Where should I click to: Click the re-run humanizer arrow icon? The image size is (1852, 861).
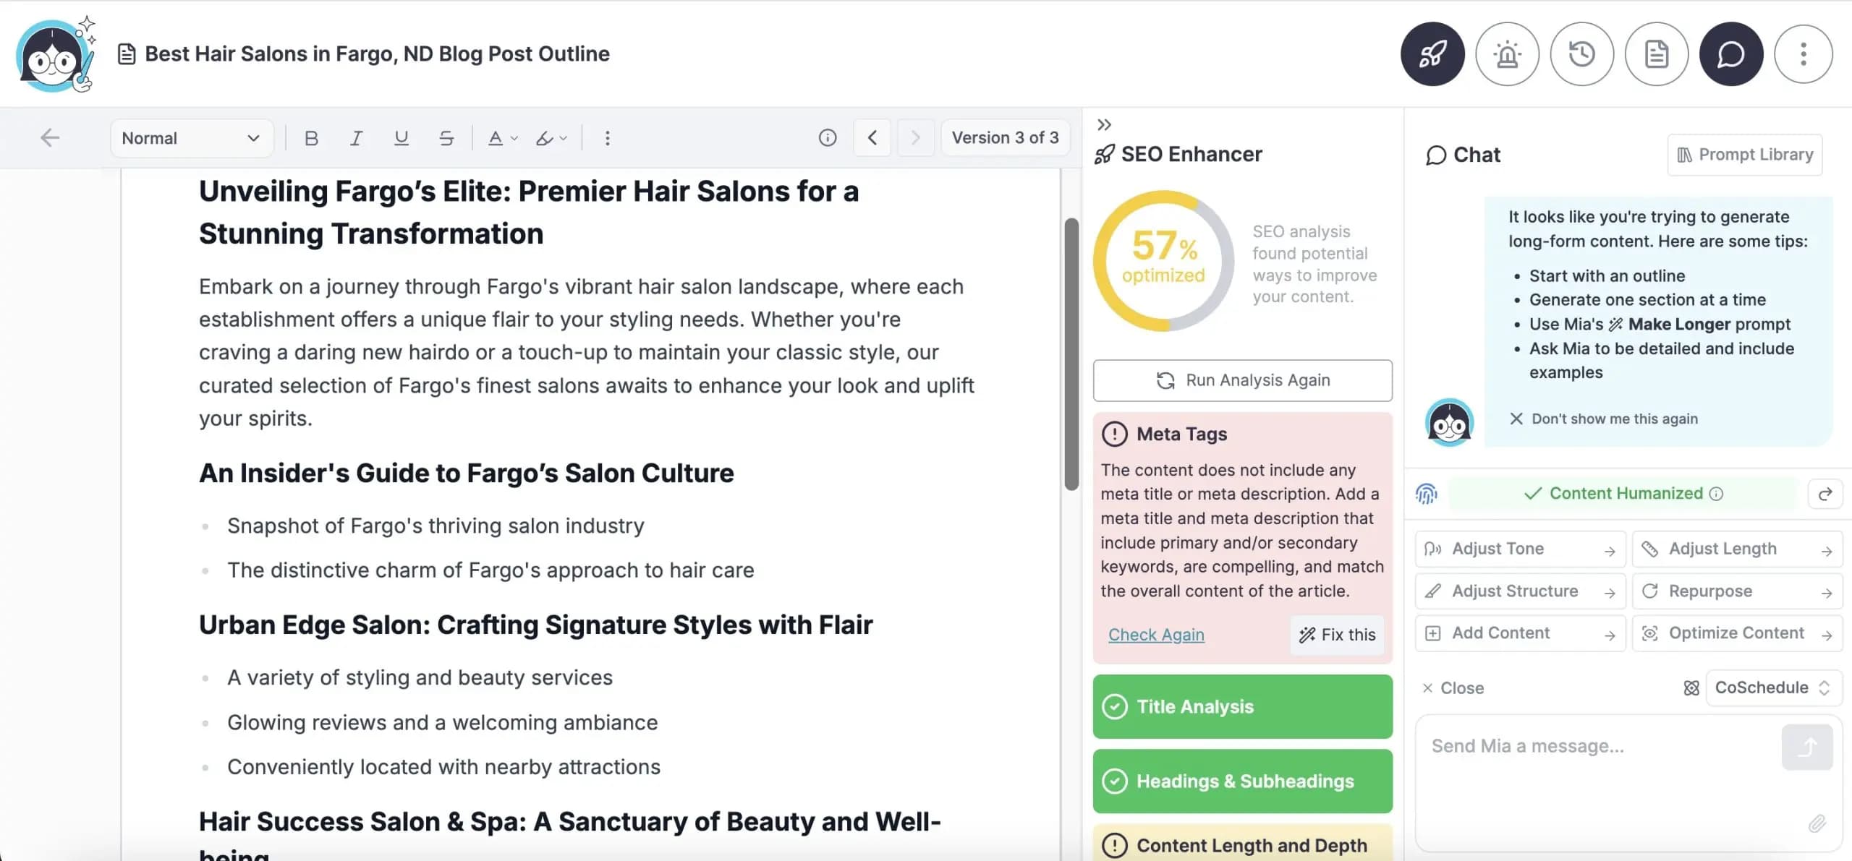pos(1825,494)
